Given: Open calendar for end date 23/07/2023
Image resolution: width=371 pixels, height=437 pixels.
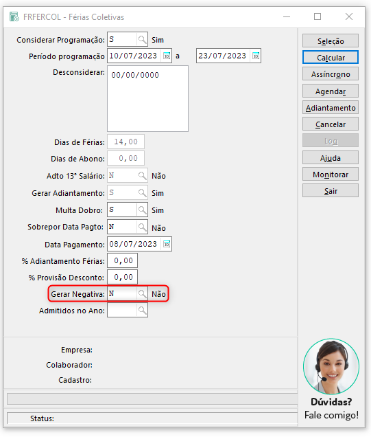Looking at the screenshot, I should coord(256,56).
